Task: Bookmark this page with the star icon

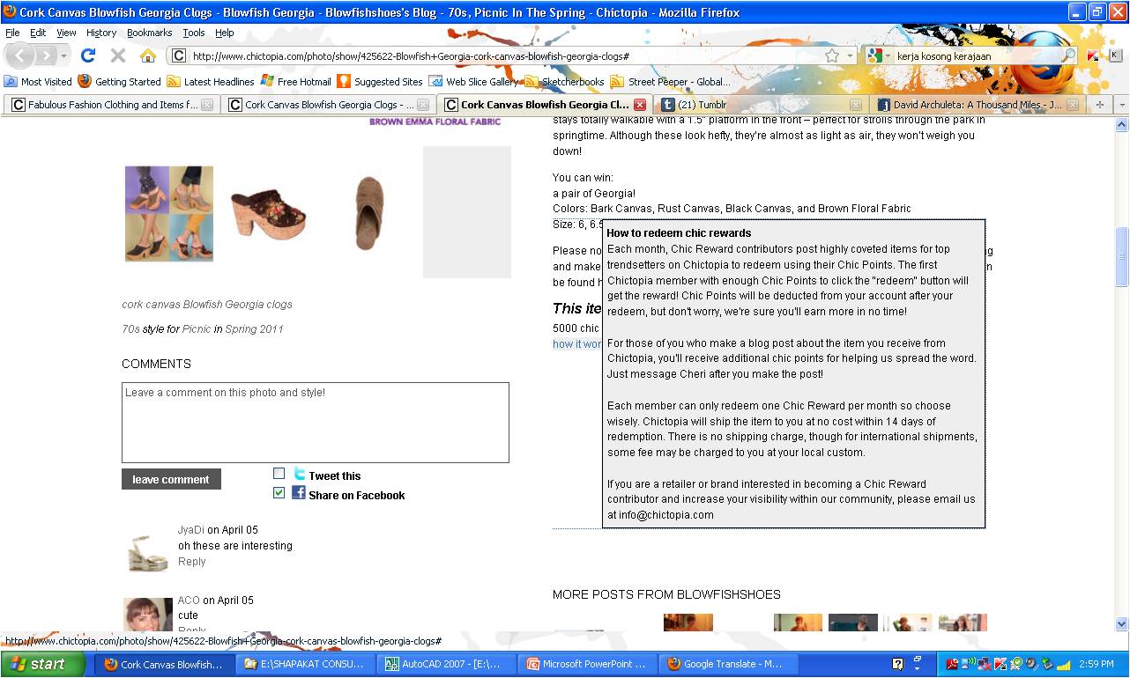Action: coord(832,55)
